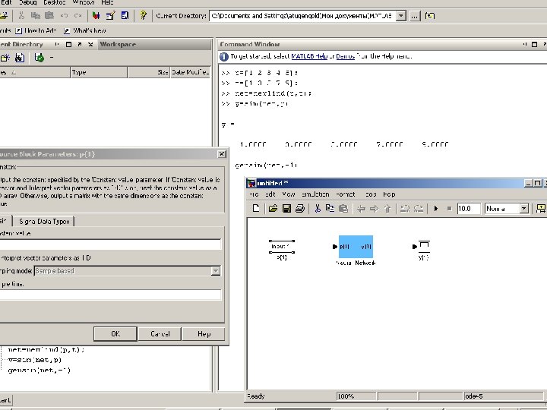Screen dimensions: 547x410
Task: Click Redo icon in MATLAB main toolbar
Action: 77,15
